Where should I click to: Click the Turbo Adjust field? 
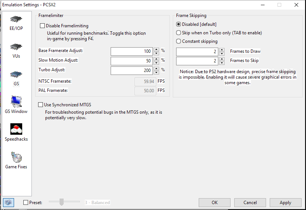coord(132,70)
